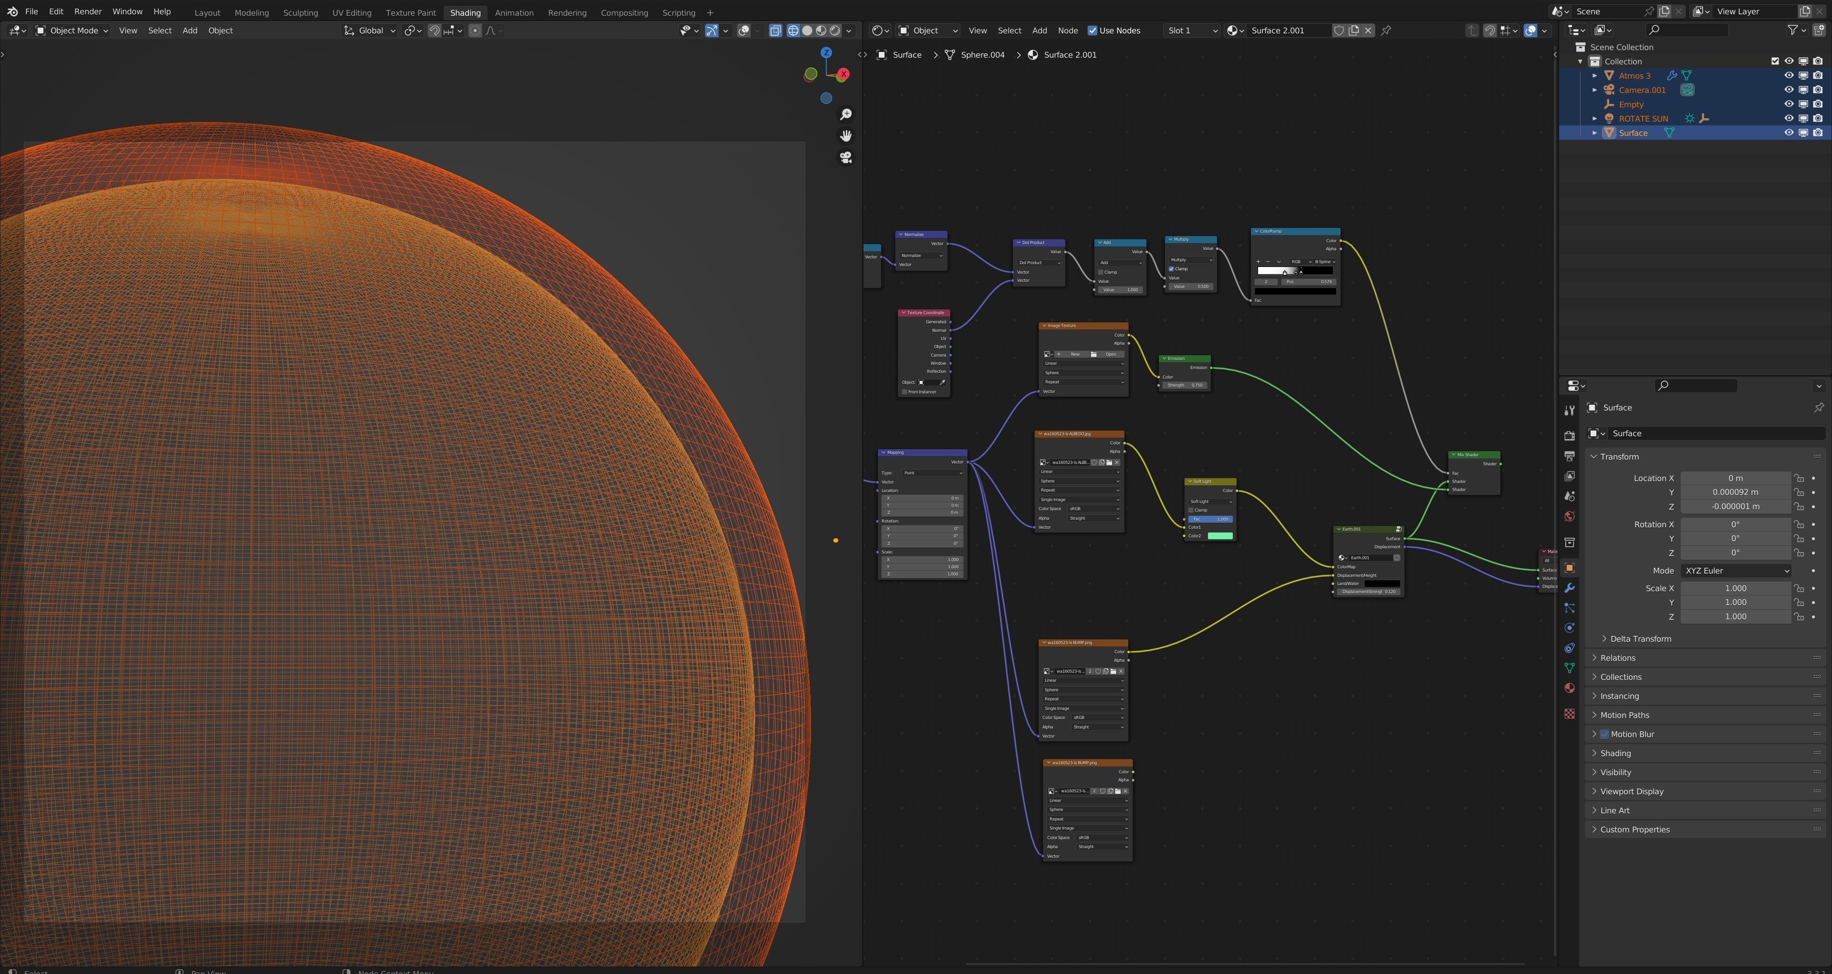
Task: Click the pin icon beside Surface 2.001 material
Action: [x=1386, y=31]
